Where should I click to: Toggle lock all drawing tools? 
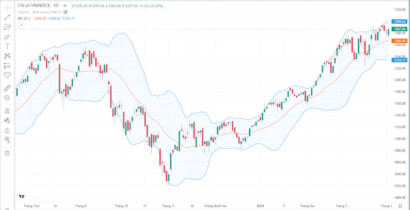click(x=7, y=130)
